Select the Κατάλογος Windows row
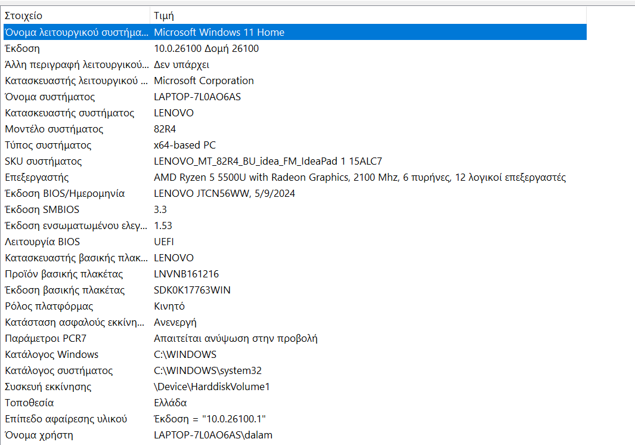This screenshot has width=635, height=445. 295,354
